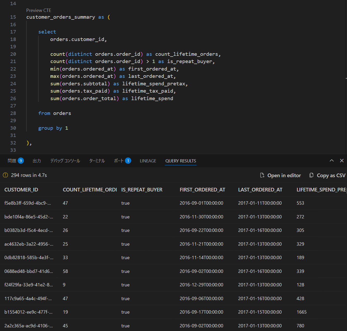Viewport: 347px width, 331px height.
Task: Switch to the ターミナル tab
Action: pos(97,161)
